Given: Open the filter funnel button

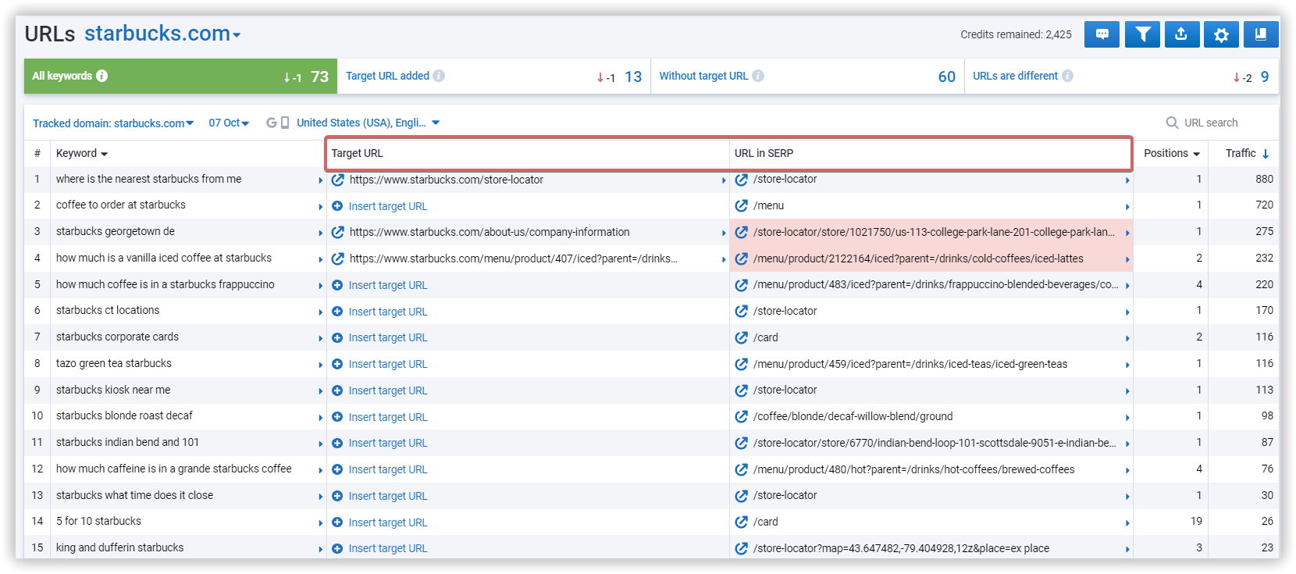Looking at the screenshot, I should (1142, 34).
